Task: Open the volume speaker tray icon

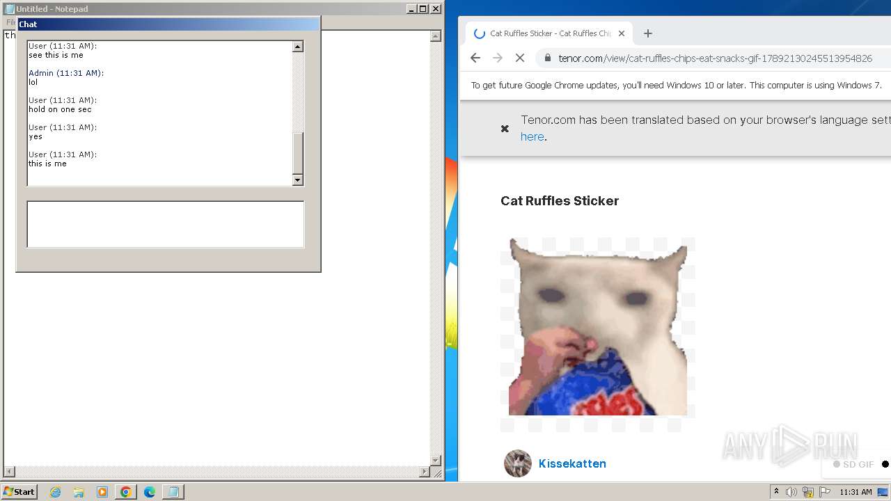Action: (791, 492)
